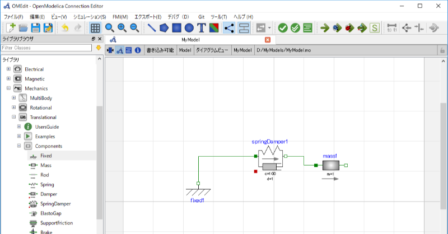
Task: Simulate the model with green arrow
Action: tap(325, 28)
